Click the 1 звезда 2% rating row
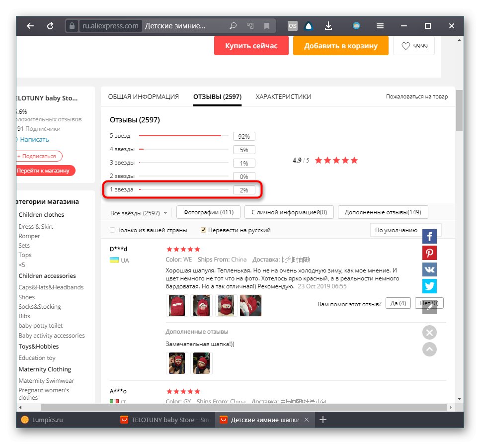 coord(182,190)
